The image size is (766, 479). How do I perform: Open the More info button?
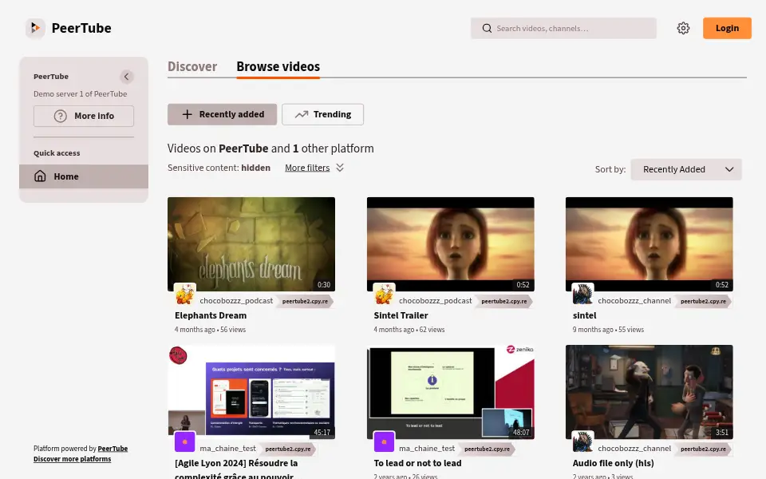pyautogui.click(x=84, y=116)
